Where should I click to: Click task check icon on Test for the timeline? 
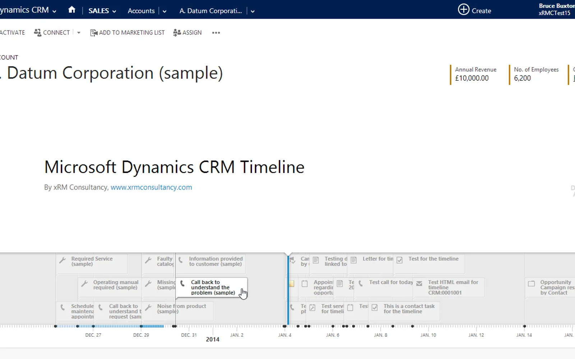399,260
